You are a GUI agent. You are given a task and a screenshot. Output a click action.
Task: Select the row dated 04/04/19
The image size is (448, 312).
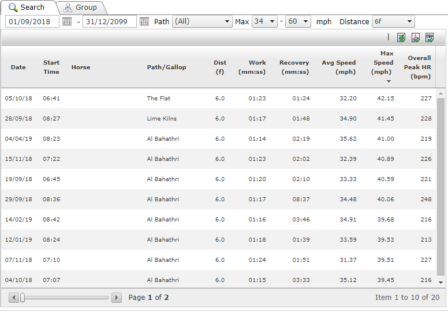point(219,139)
